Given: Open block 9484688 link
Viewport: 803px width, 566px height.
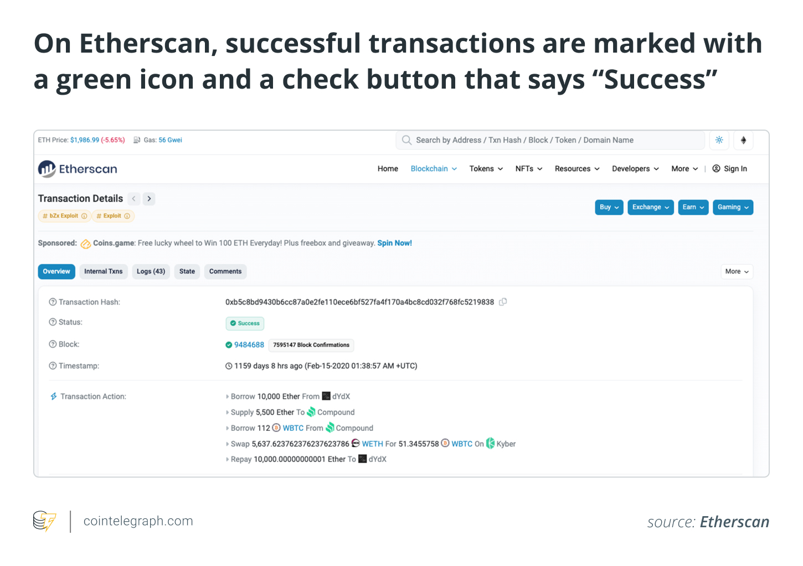Looking at the screenshot, I should [249, 345].
